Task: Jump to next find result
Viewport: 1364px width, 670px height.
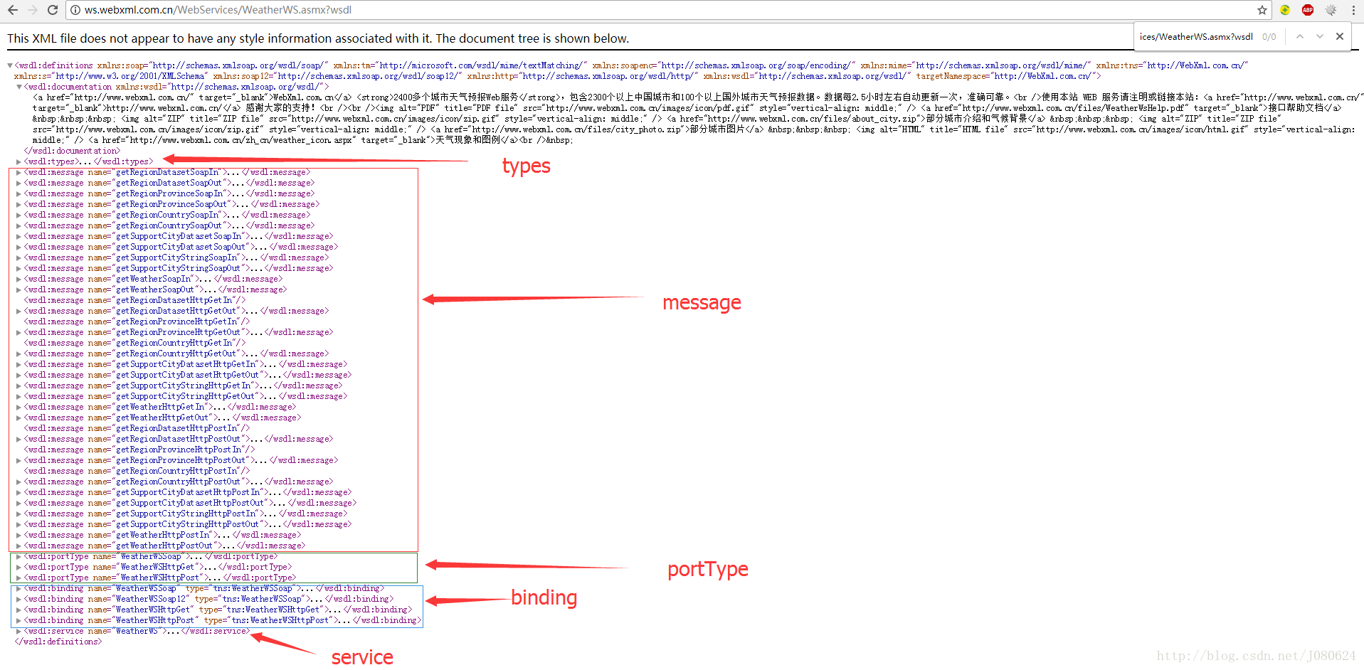Action: tap(1320, 36)
